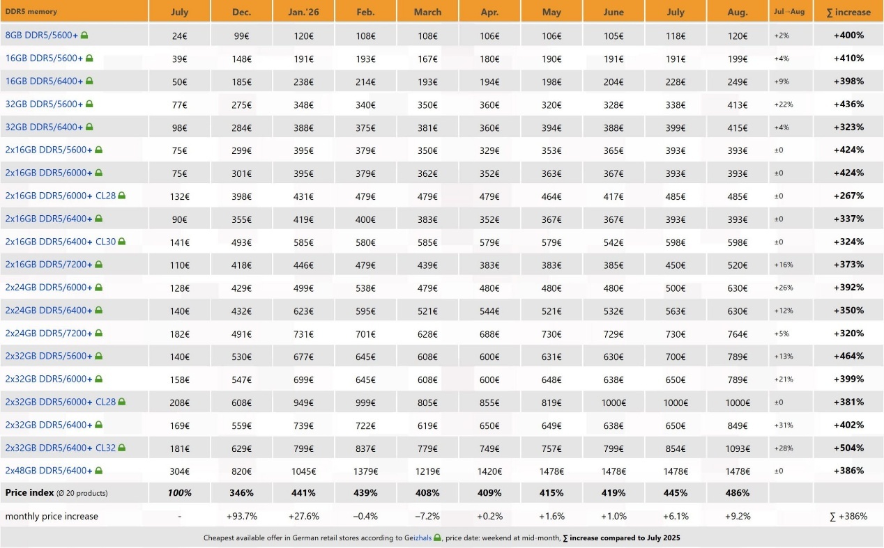This screenshot has height=548, width=884.
Task: Open the 2x16GB DDR5/7200+ product link
Action: coord(49,265)
